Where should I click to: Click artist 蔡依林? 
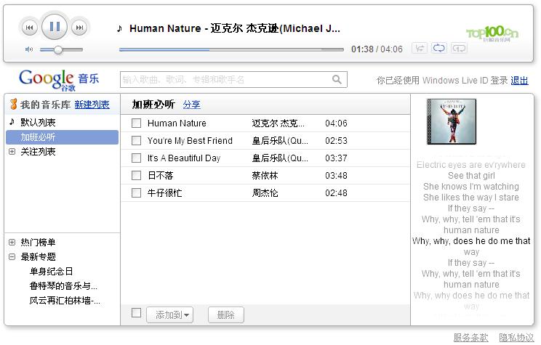[265, 176]
